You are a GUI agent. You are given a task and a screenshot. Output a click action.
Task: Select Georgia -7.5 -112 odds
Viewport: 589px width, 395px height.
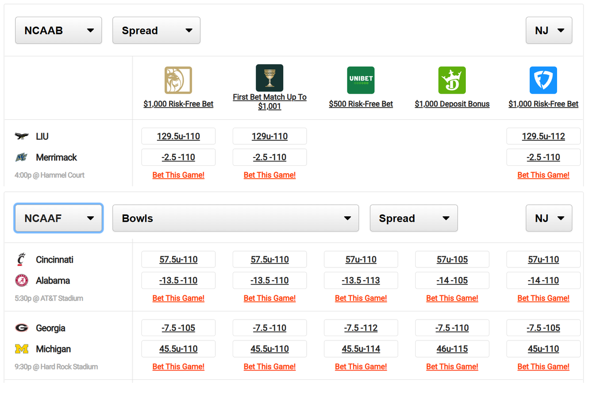coord(361,328)
